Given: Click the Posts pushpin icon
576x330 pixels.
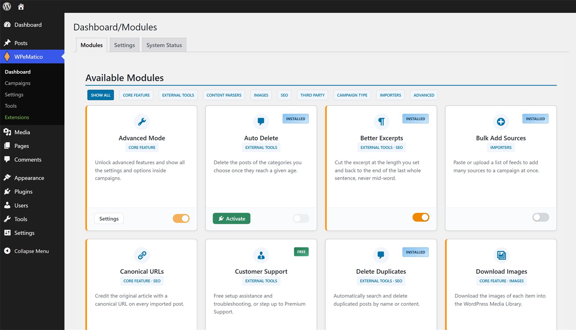Looking at the screenshot, I should [x=7, y=43].
